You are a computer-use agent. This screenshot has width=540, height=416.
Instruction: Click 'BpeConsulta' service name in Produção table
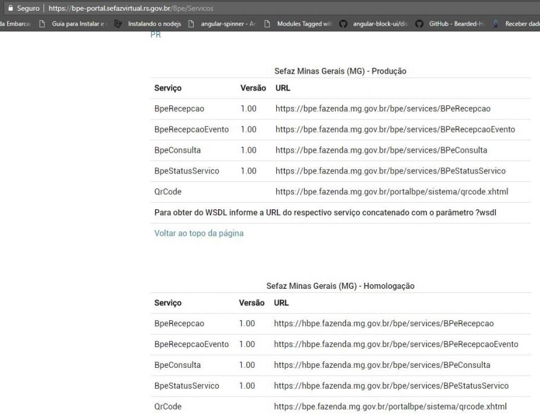coord(178,150)
